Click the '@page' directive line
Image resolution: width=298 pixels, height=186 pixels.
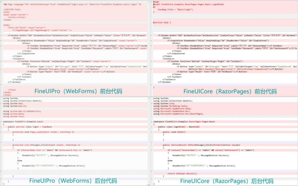tap(156, 2)
